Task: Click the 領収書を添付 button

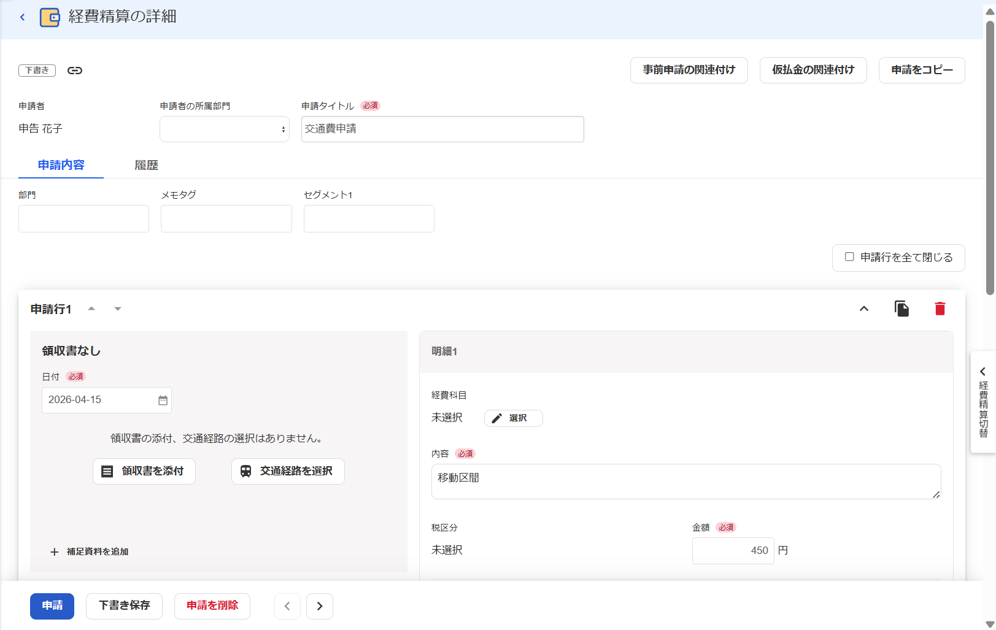Action: pos(144,471)
